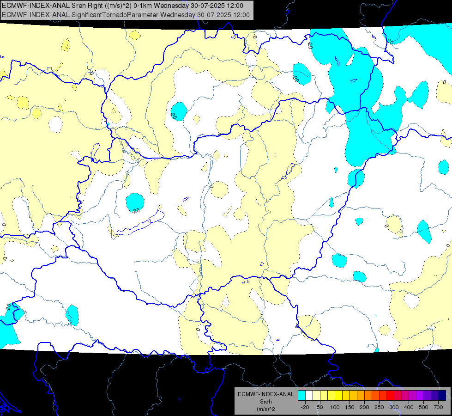The width and height of the screenshot is (452, 416).
Task: Click the '300' legend scale value
Action: coord(394,407)
